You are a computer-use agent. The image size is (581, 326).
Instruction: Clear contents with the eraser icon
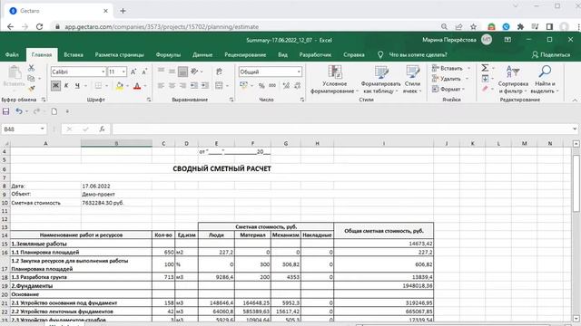pyautogui.click(x=485, y=89)
